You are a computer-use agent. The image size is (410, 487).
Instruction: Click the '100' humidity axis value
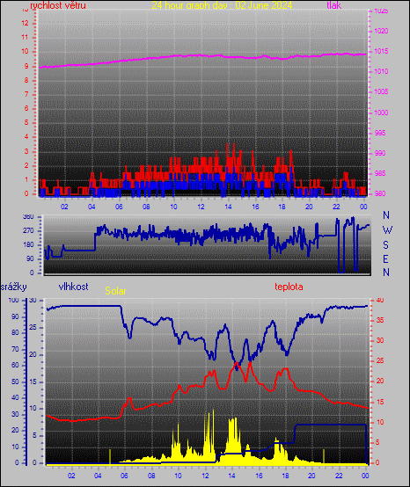[14, 300]
